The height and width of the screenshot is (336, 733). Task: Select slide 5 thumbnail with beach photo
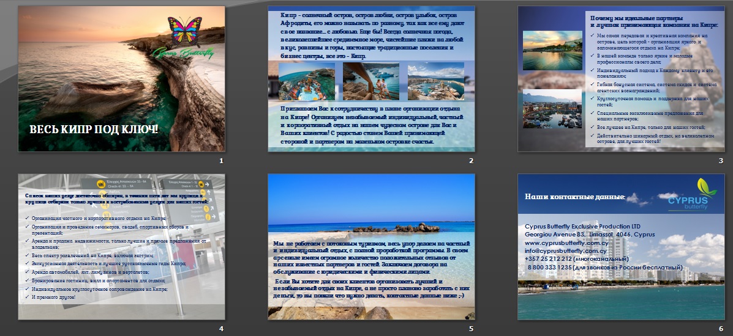pyautogui.click(x=371, y=247)
